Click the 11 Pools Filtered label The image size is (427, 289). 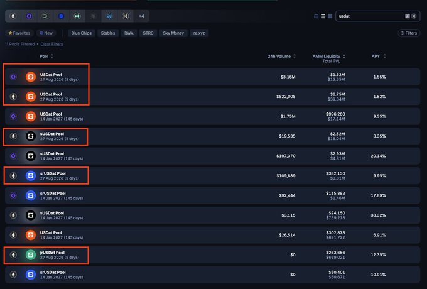pos(19,44)
